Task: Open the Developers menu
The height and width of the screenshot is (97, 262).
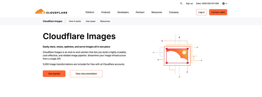Action: pyautogui.click(x=123, y=12)
